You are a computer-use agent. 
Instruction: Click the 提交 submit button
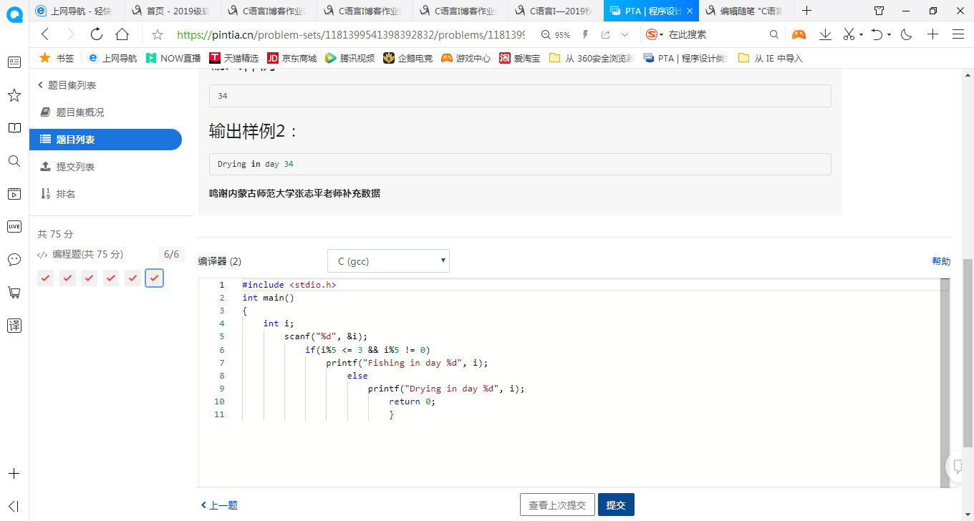tap(616, 505)
